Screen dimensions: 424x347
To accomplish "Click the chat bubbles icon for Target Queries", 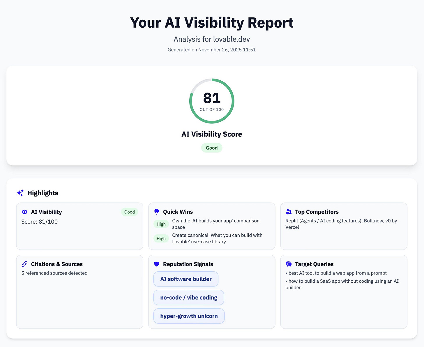I will pos(289,264).
